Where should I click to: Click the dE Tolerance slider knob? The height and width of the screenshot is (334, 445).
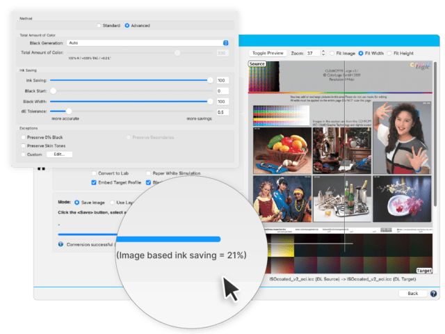tap(69, 111)
